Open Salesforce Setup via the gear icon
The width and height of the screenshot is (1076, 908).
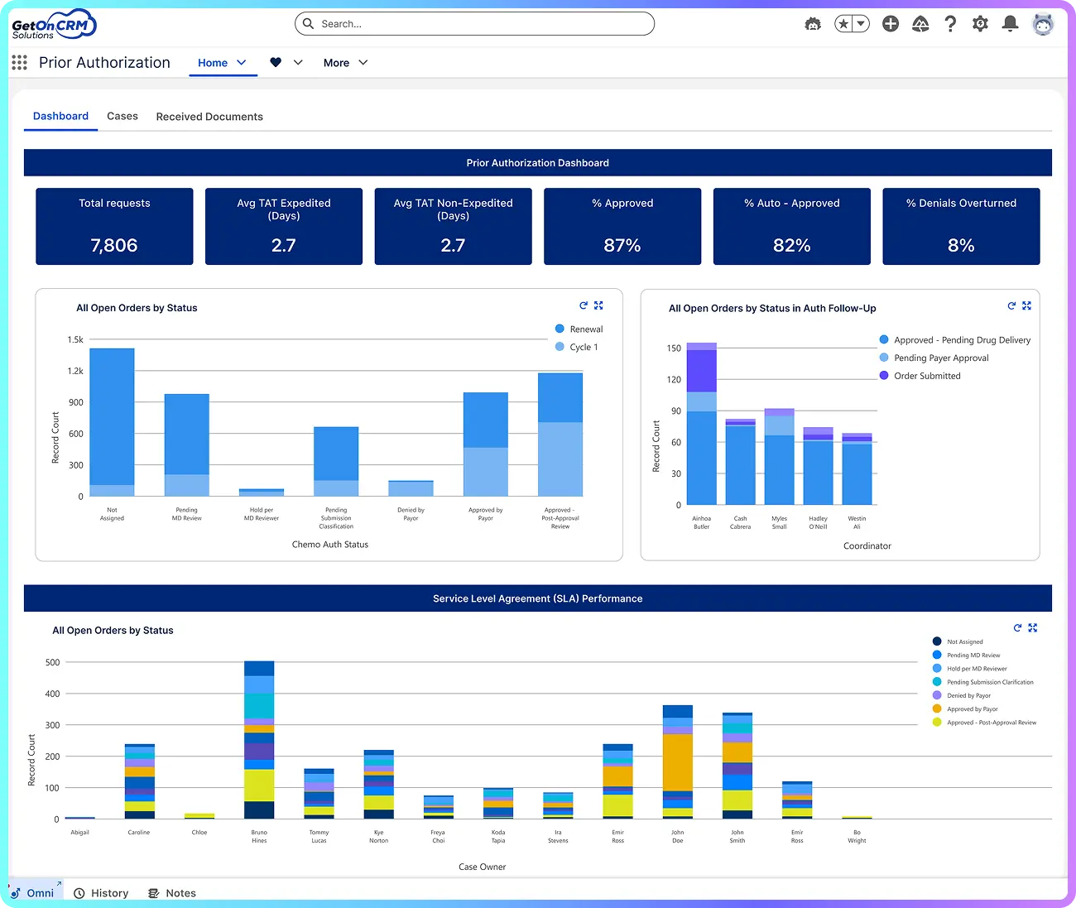point(980,24)
